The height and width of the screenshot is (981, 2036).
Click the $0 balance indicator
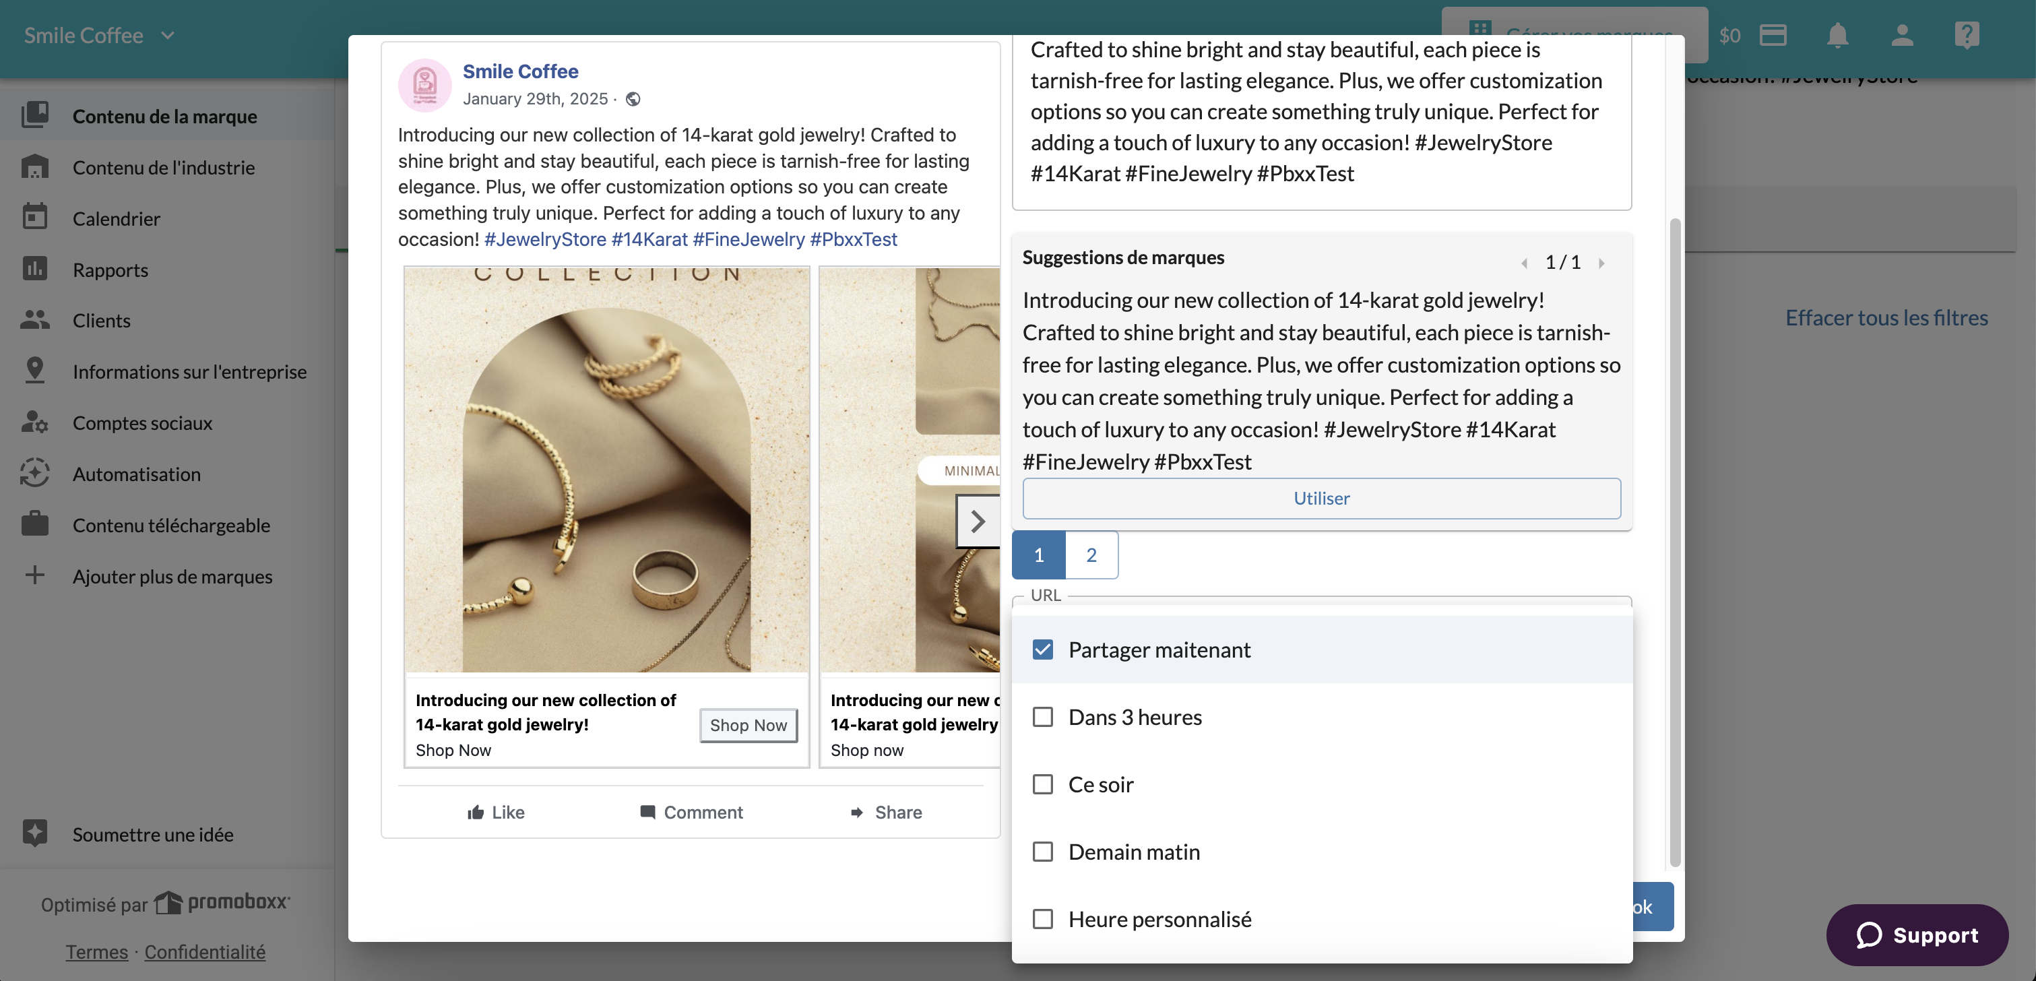pyautogui.click(x=1729, y=36)
